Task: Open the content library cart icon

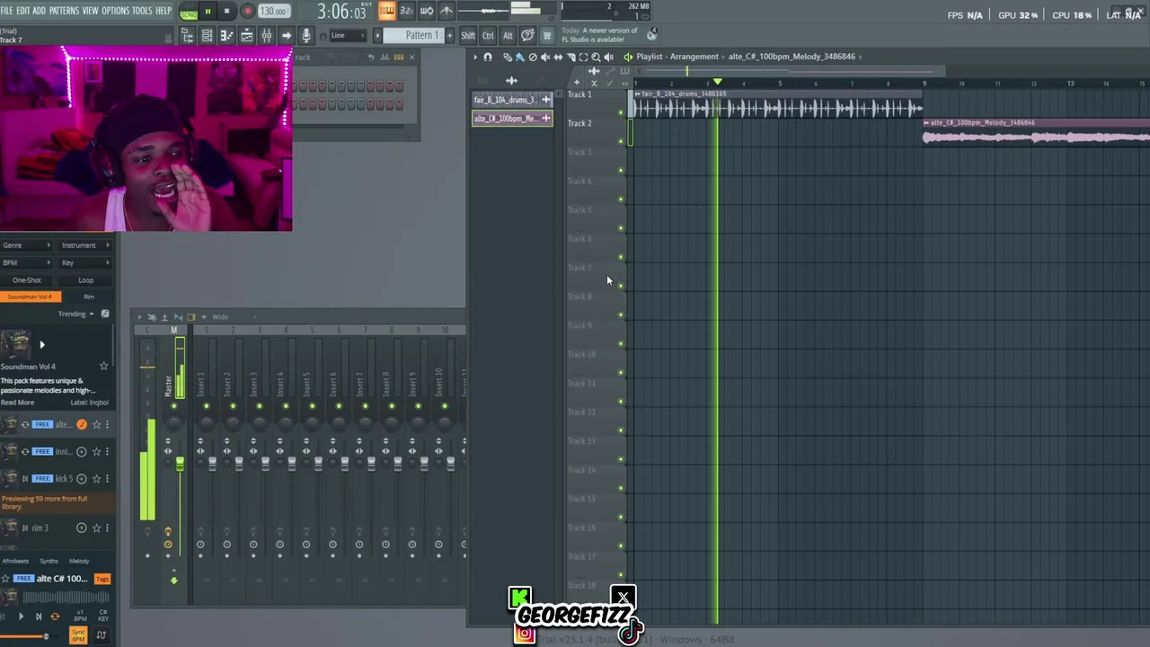Action: pyautogui.click(x=546, y=35)
